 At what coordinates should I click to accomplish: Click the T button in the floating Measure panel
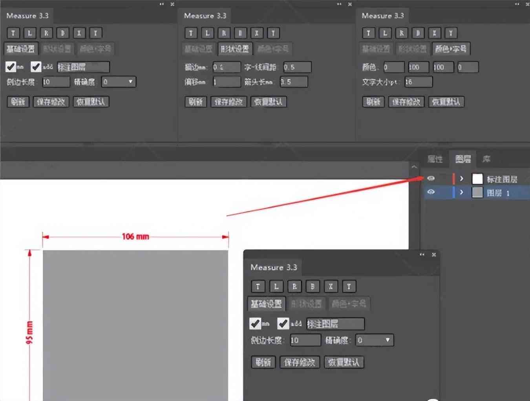coord(258,286)
